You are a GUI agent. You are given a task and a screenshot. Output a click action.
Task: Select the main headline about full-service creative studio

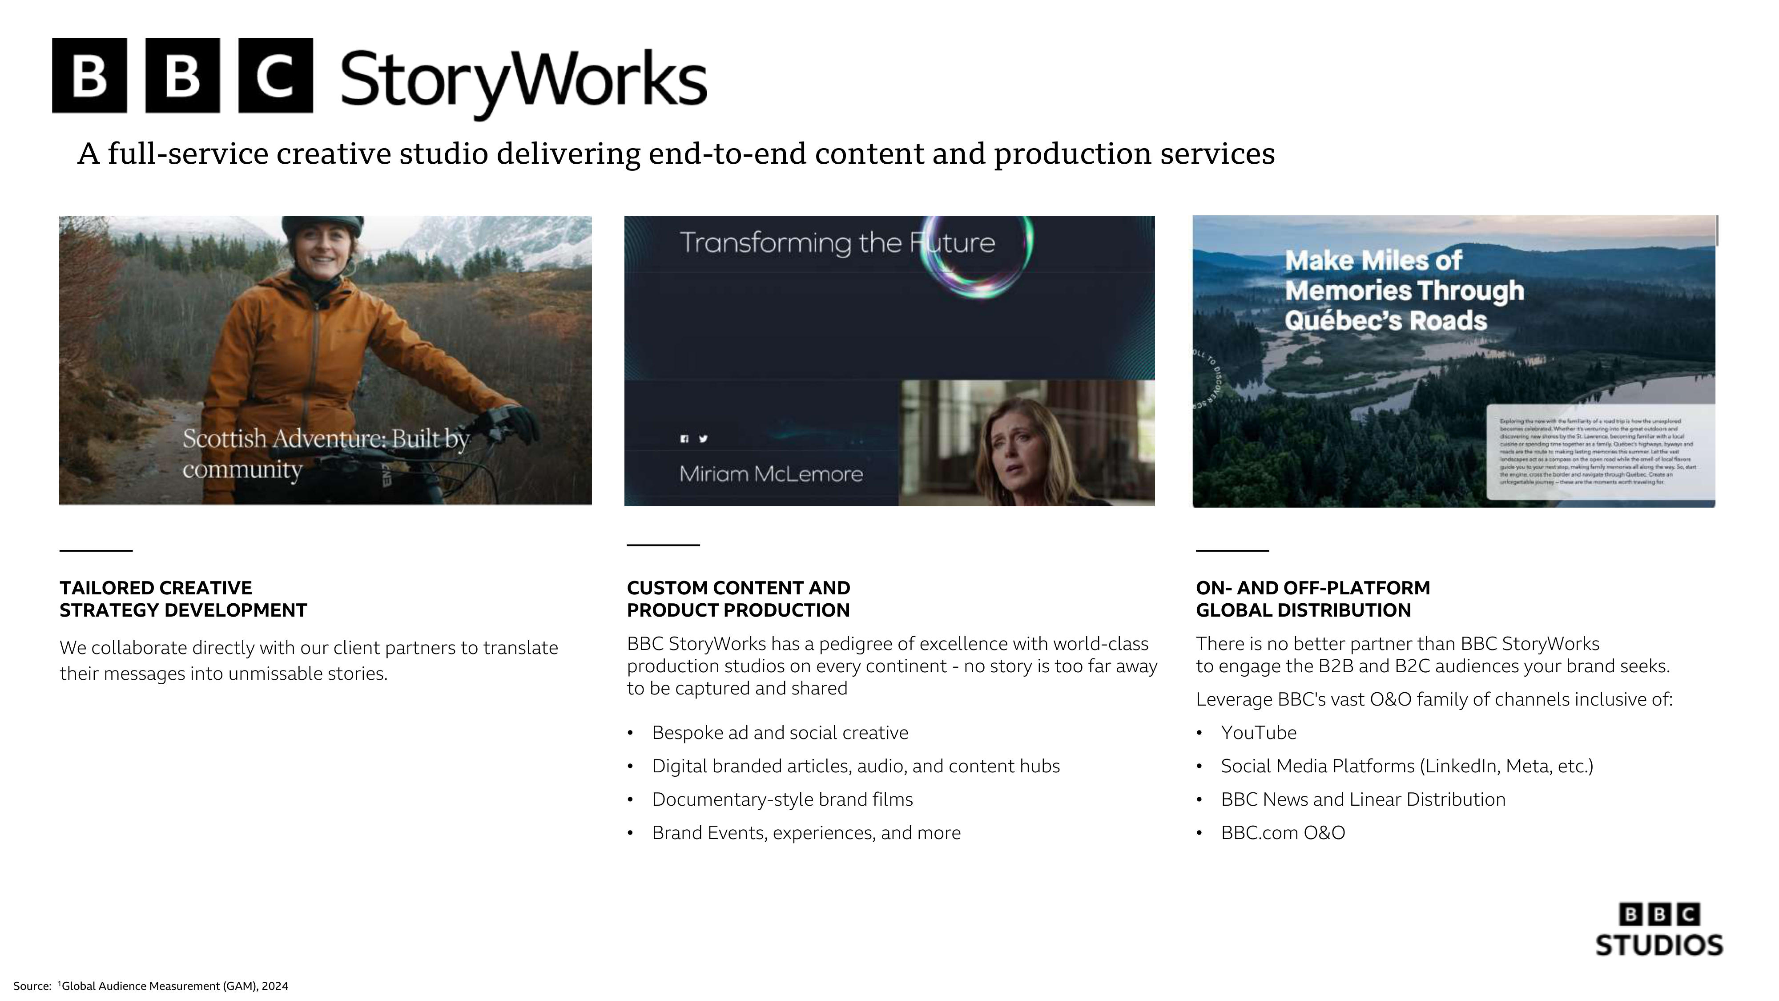point(676,153)
